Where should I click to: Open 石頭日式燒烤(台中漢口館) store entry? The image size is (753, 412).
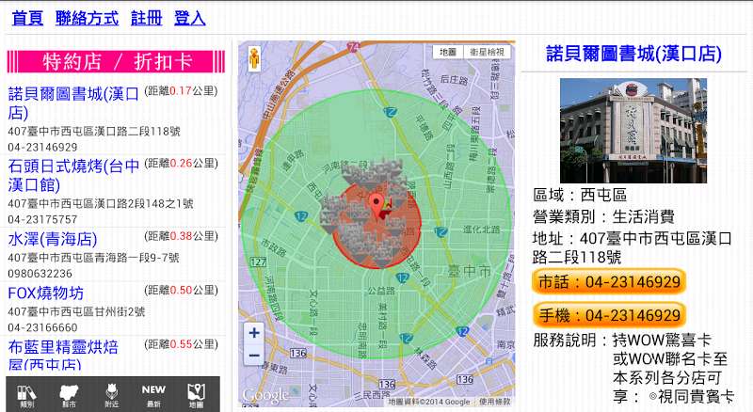(x=74, y=175)
